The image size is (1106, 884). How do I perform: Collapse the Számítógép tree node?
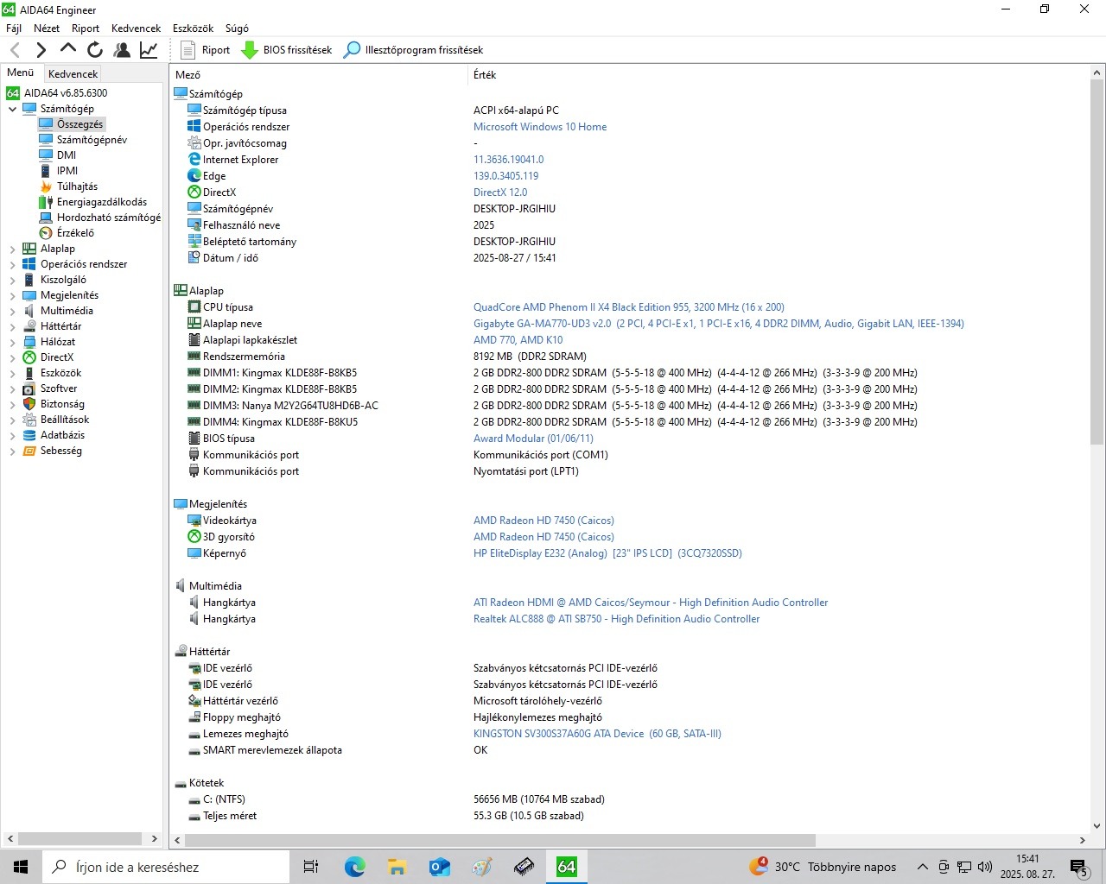(12, 109)
